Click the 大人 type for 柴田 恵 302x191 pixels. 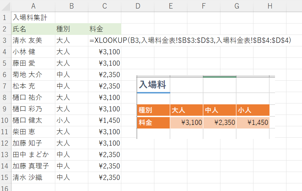coord(72,132)
